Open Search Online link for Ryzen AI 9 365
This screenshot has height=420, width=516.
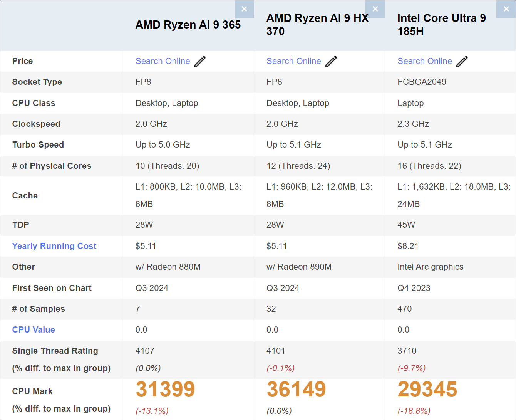[x=163, y=61]
